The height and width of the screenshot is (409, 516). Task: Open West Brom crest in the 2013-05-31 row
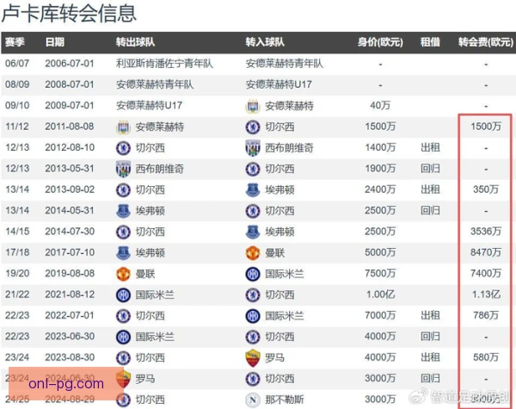tap(123, 169)
